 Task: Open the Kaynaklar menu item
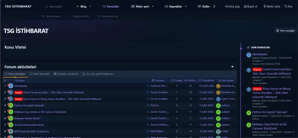coord(173,6)
